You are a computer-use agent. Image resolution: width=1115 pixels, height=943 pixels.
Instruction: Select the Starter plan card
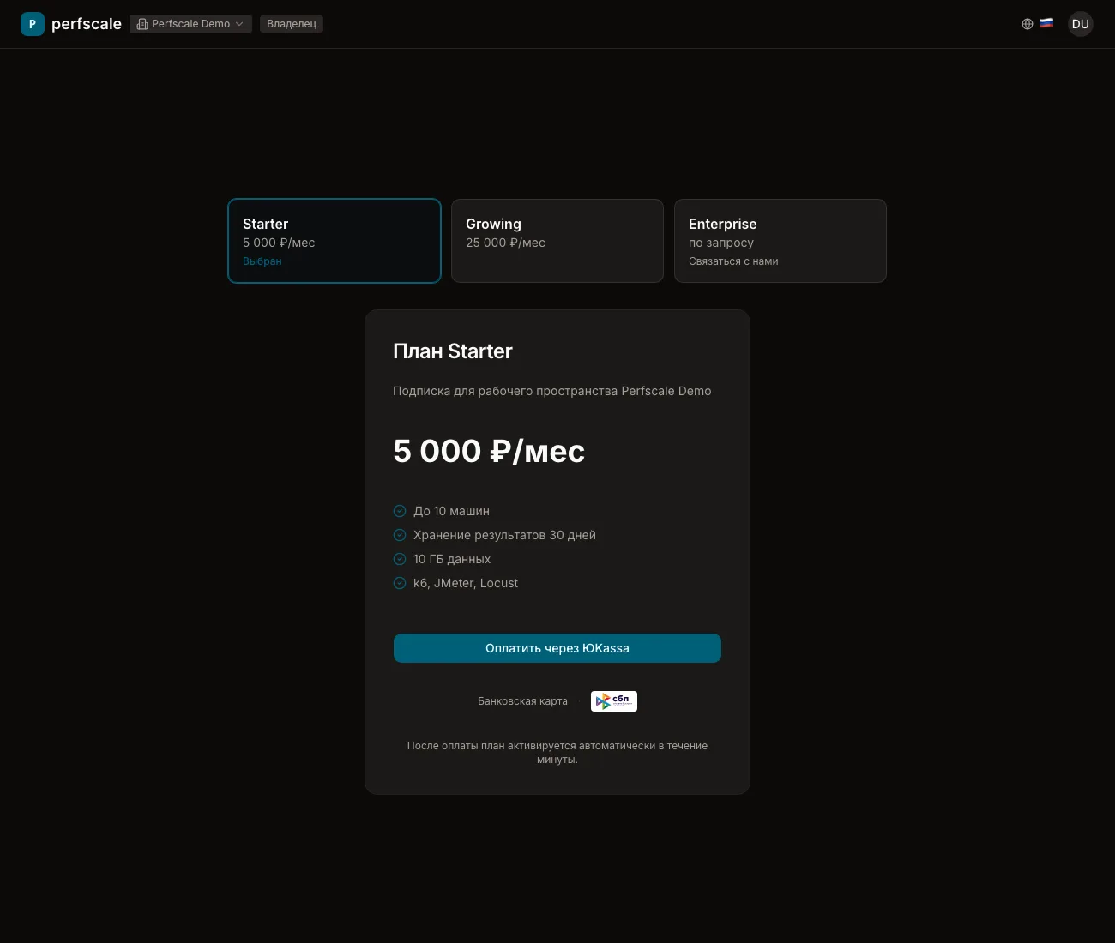pyautogui.click(x=334, y=241)
